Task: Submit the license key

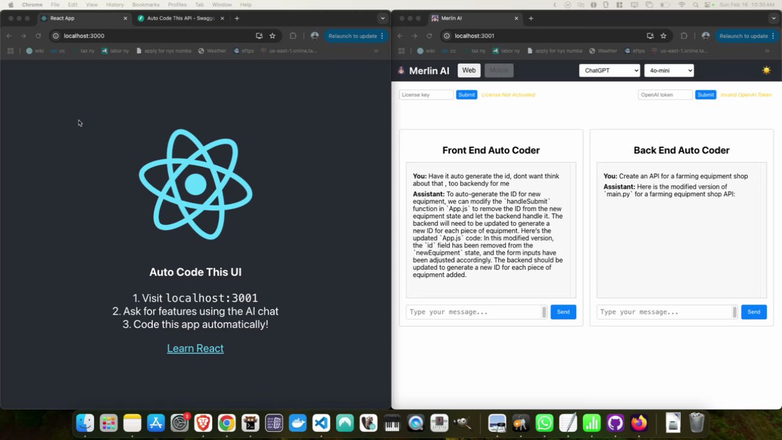Action: [466, 95]
